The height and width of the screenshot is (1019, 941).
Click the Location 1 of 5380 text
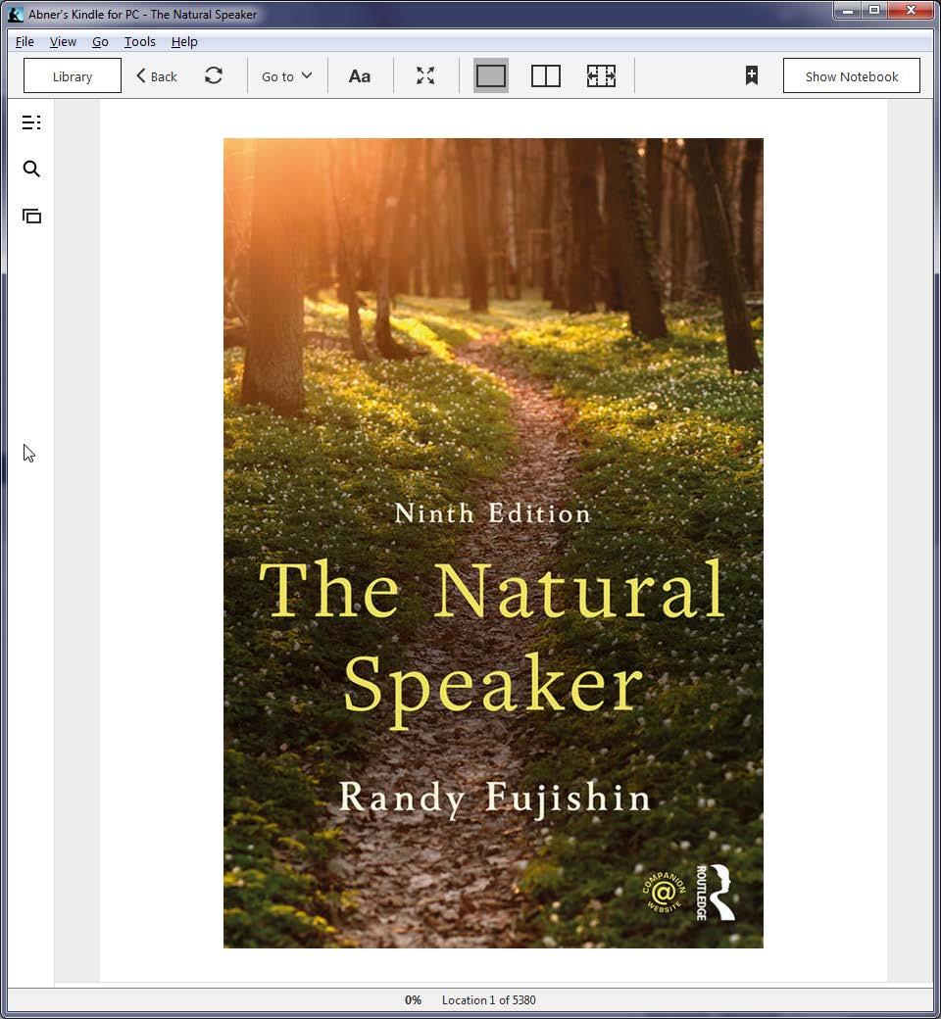(489, 1000)
